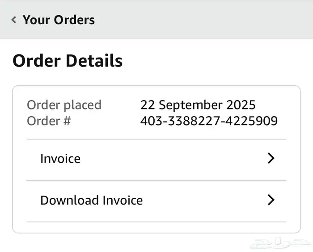Screen dimensions: 313x252
Task: Expand the Invoice chevron arrow
Action: click(x=271, y=158)
